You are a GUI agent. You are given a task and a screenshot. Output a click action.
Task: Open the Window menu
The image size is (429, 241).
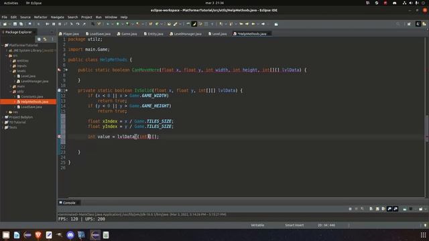click(111, 17)
